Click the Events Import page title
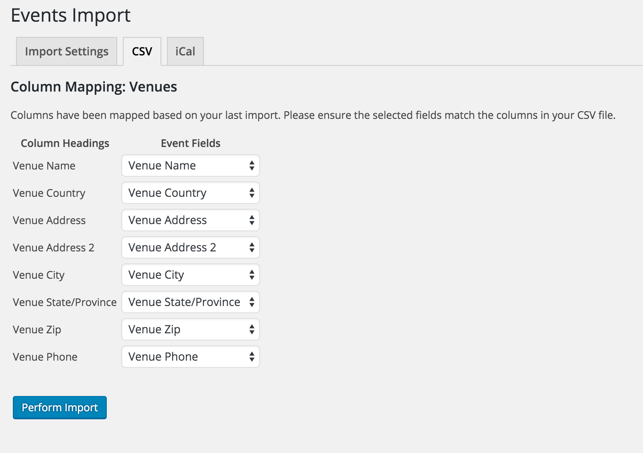 pyautogui.click(x=71, y=16)
